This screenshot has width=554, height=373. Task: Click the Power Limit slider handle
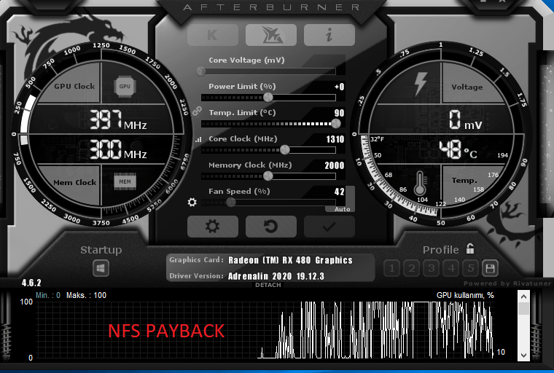(x=268, y=97)
